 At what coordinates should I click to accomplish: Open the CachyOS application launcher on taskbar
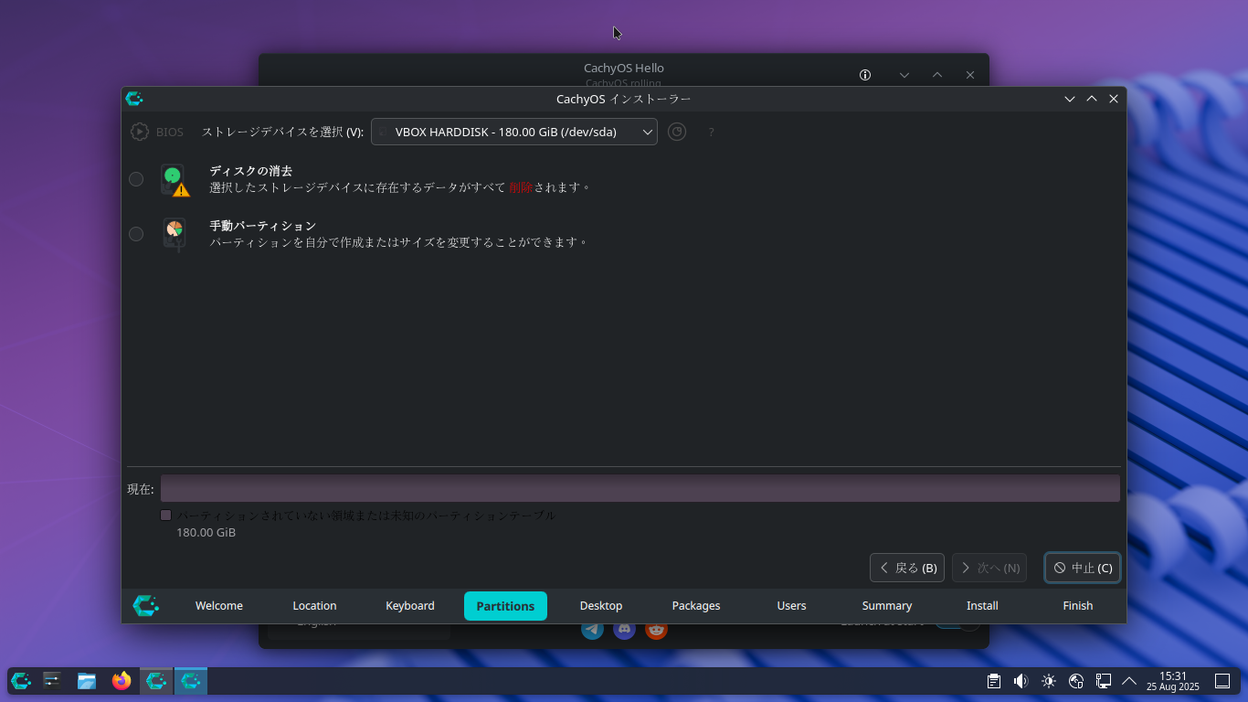pos(21,681)
